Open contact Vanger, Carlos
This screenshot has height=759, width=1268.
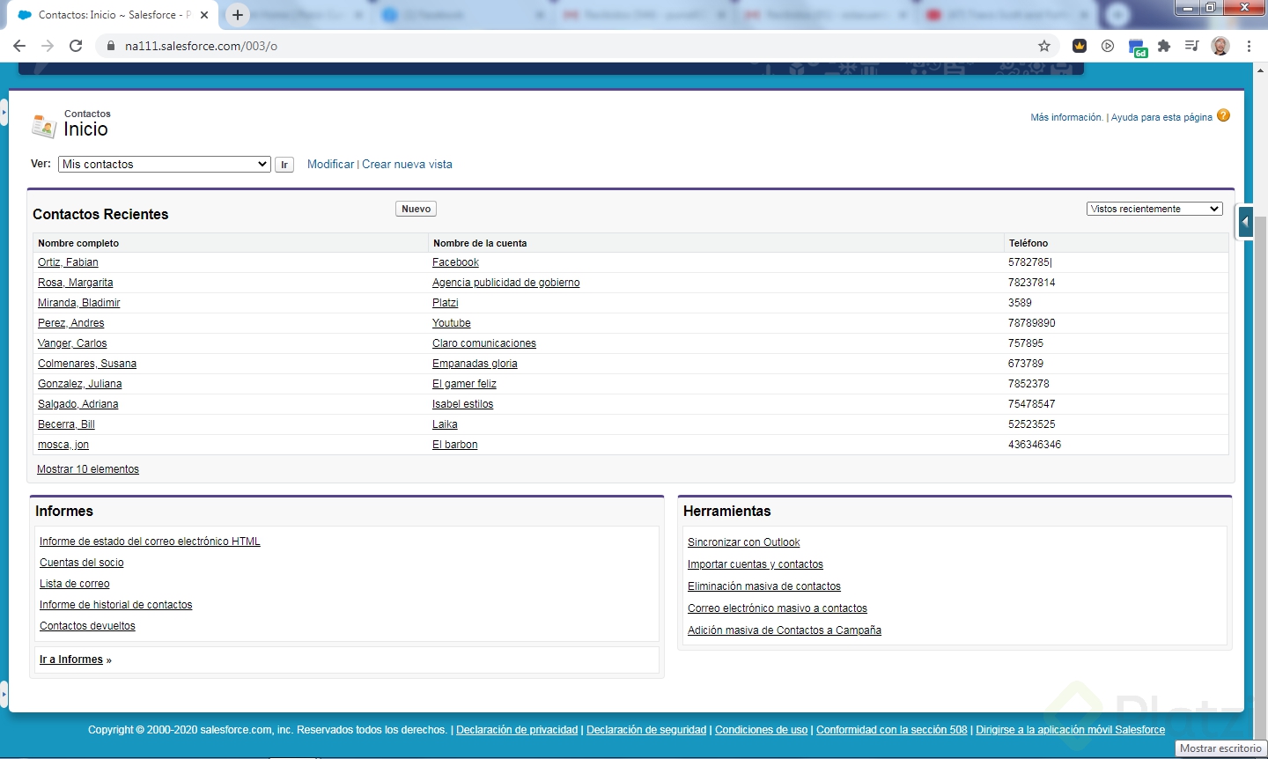(x=72, y=343)
